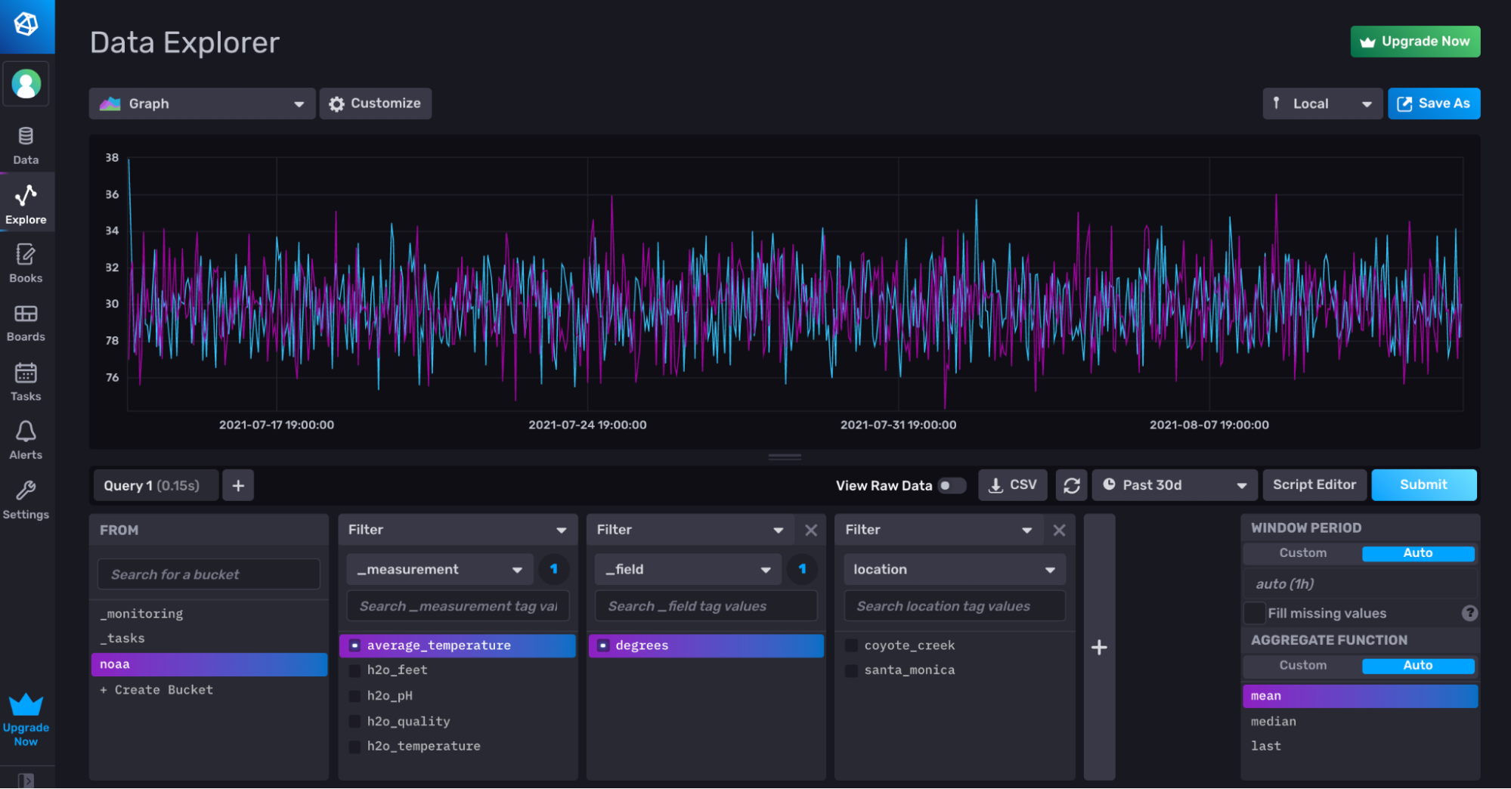Click the Upgrade Now button

[x=1415, y=42]
